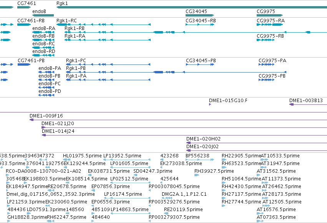327x223 pixels.
Task: Select EST RH63523.5prime
Action: pyautogui.click(x=241, y=164)
